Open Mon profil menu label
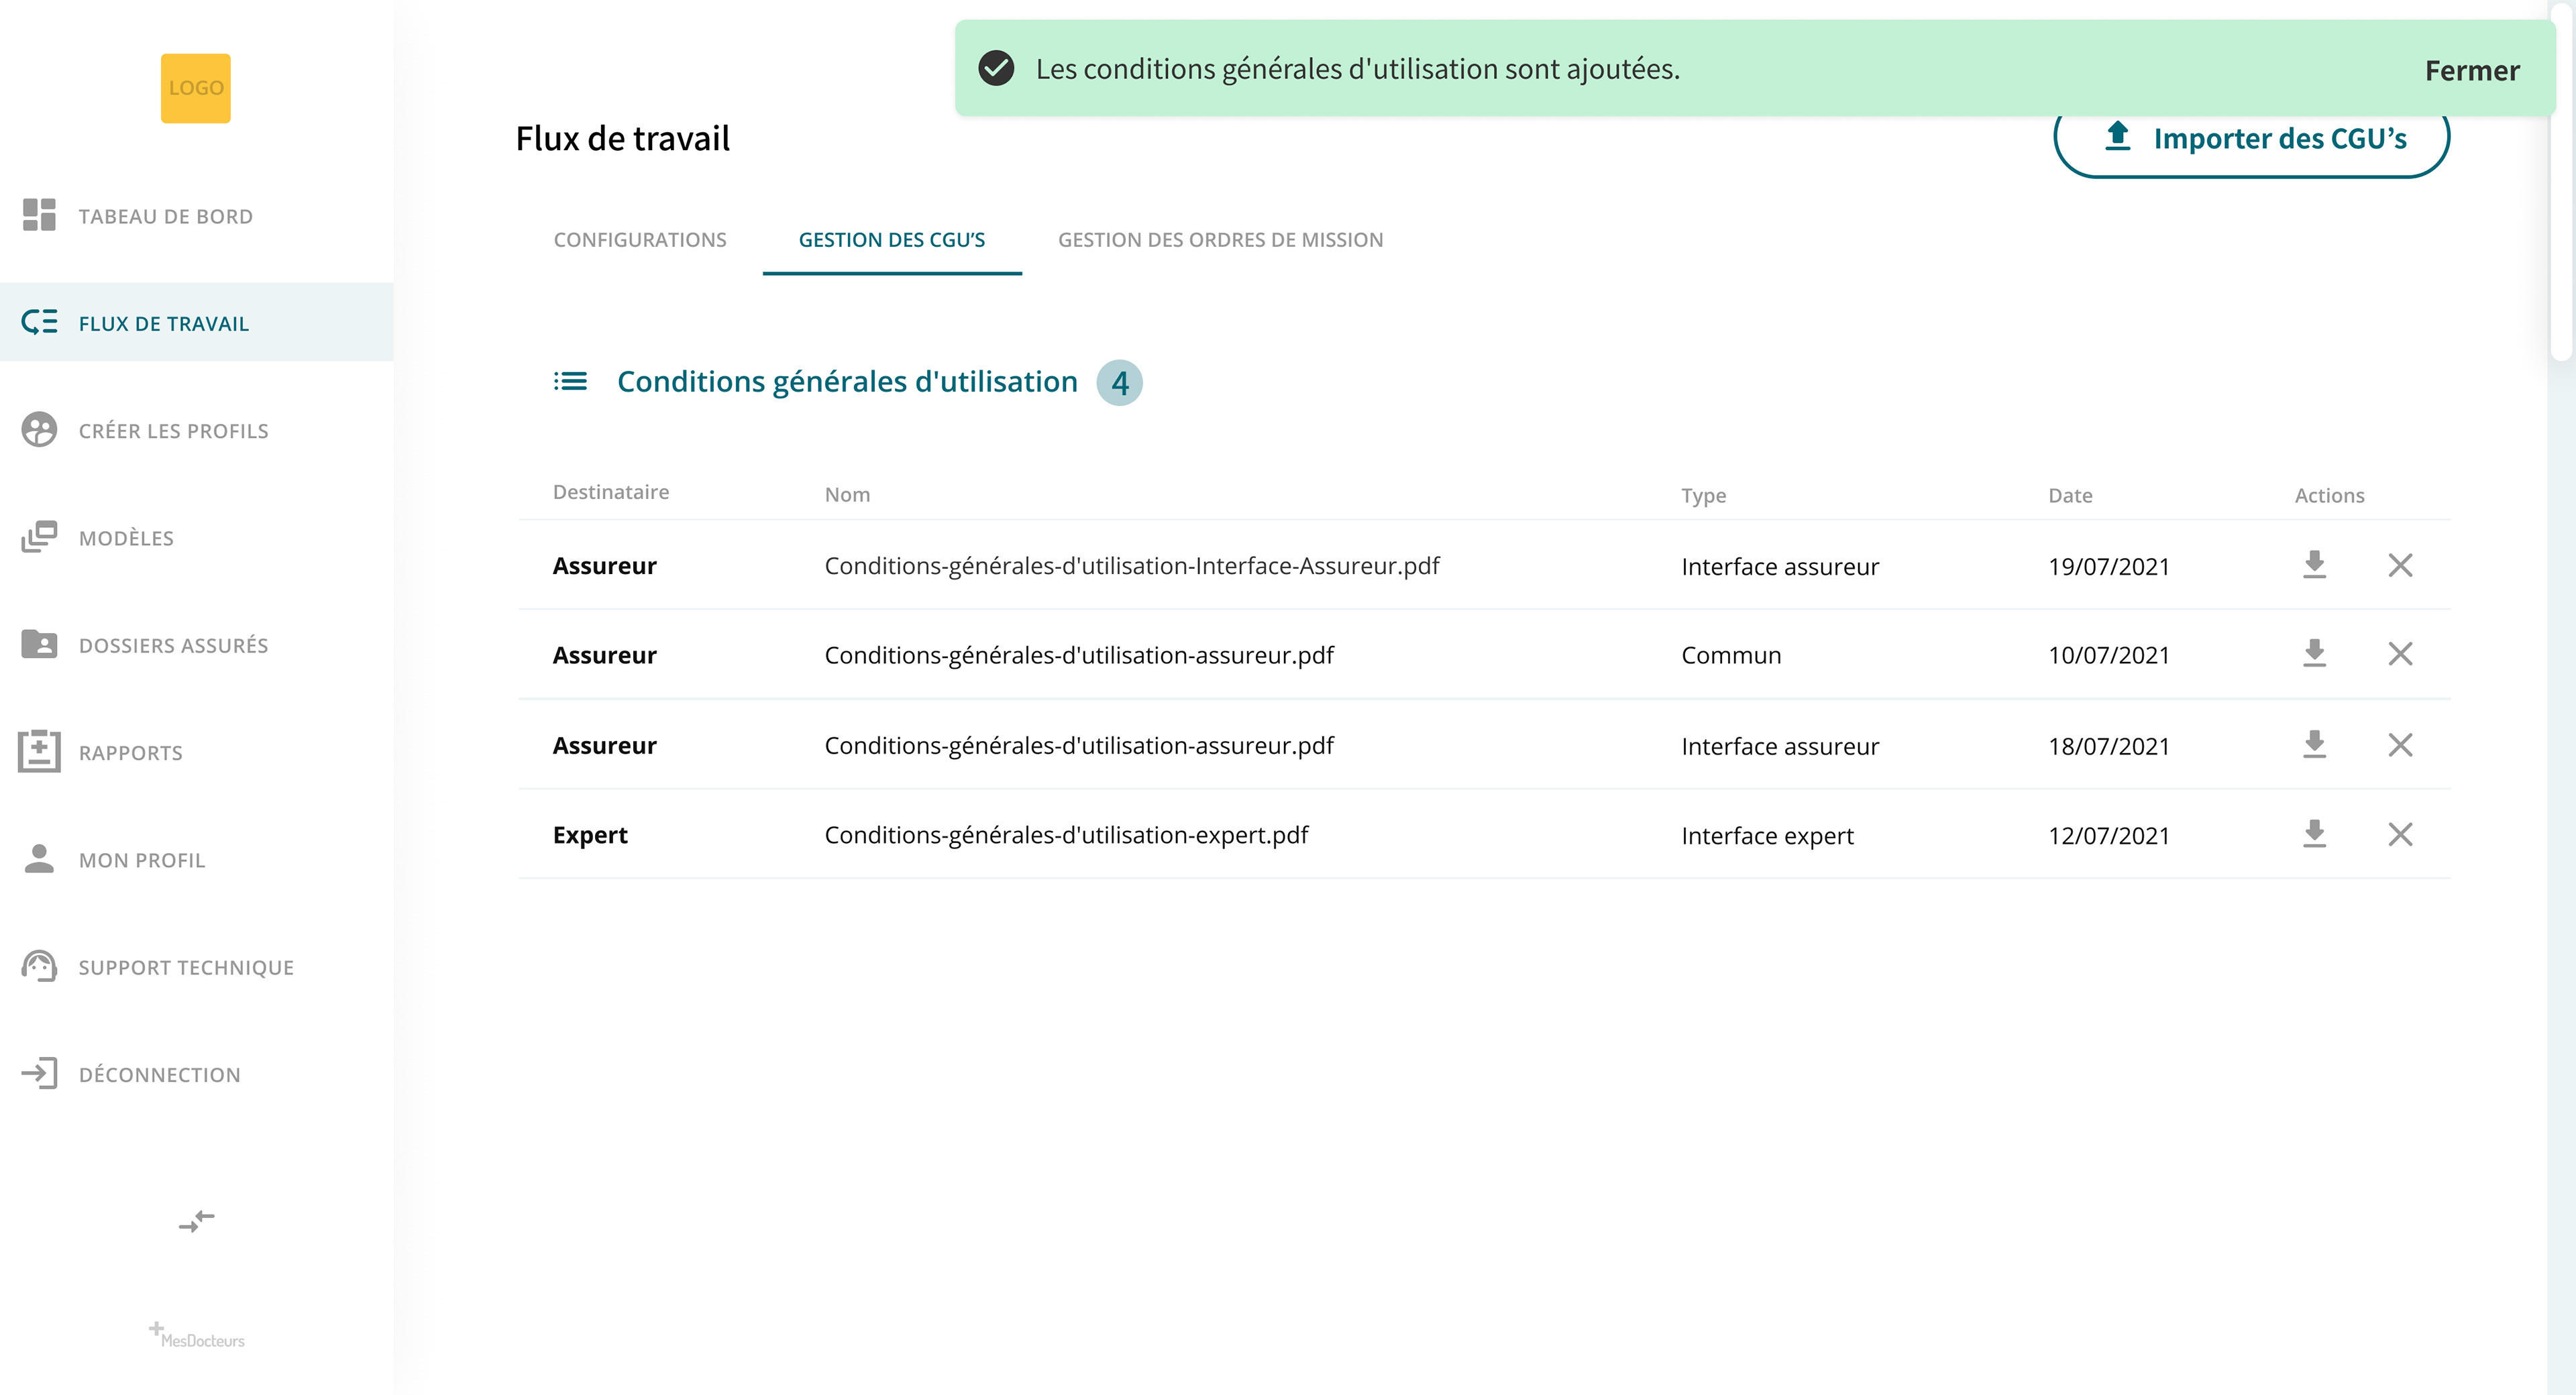The height and width of the screenshot is (1395, 2576). pyautogui.click(x=142, y=860)
